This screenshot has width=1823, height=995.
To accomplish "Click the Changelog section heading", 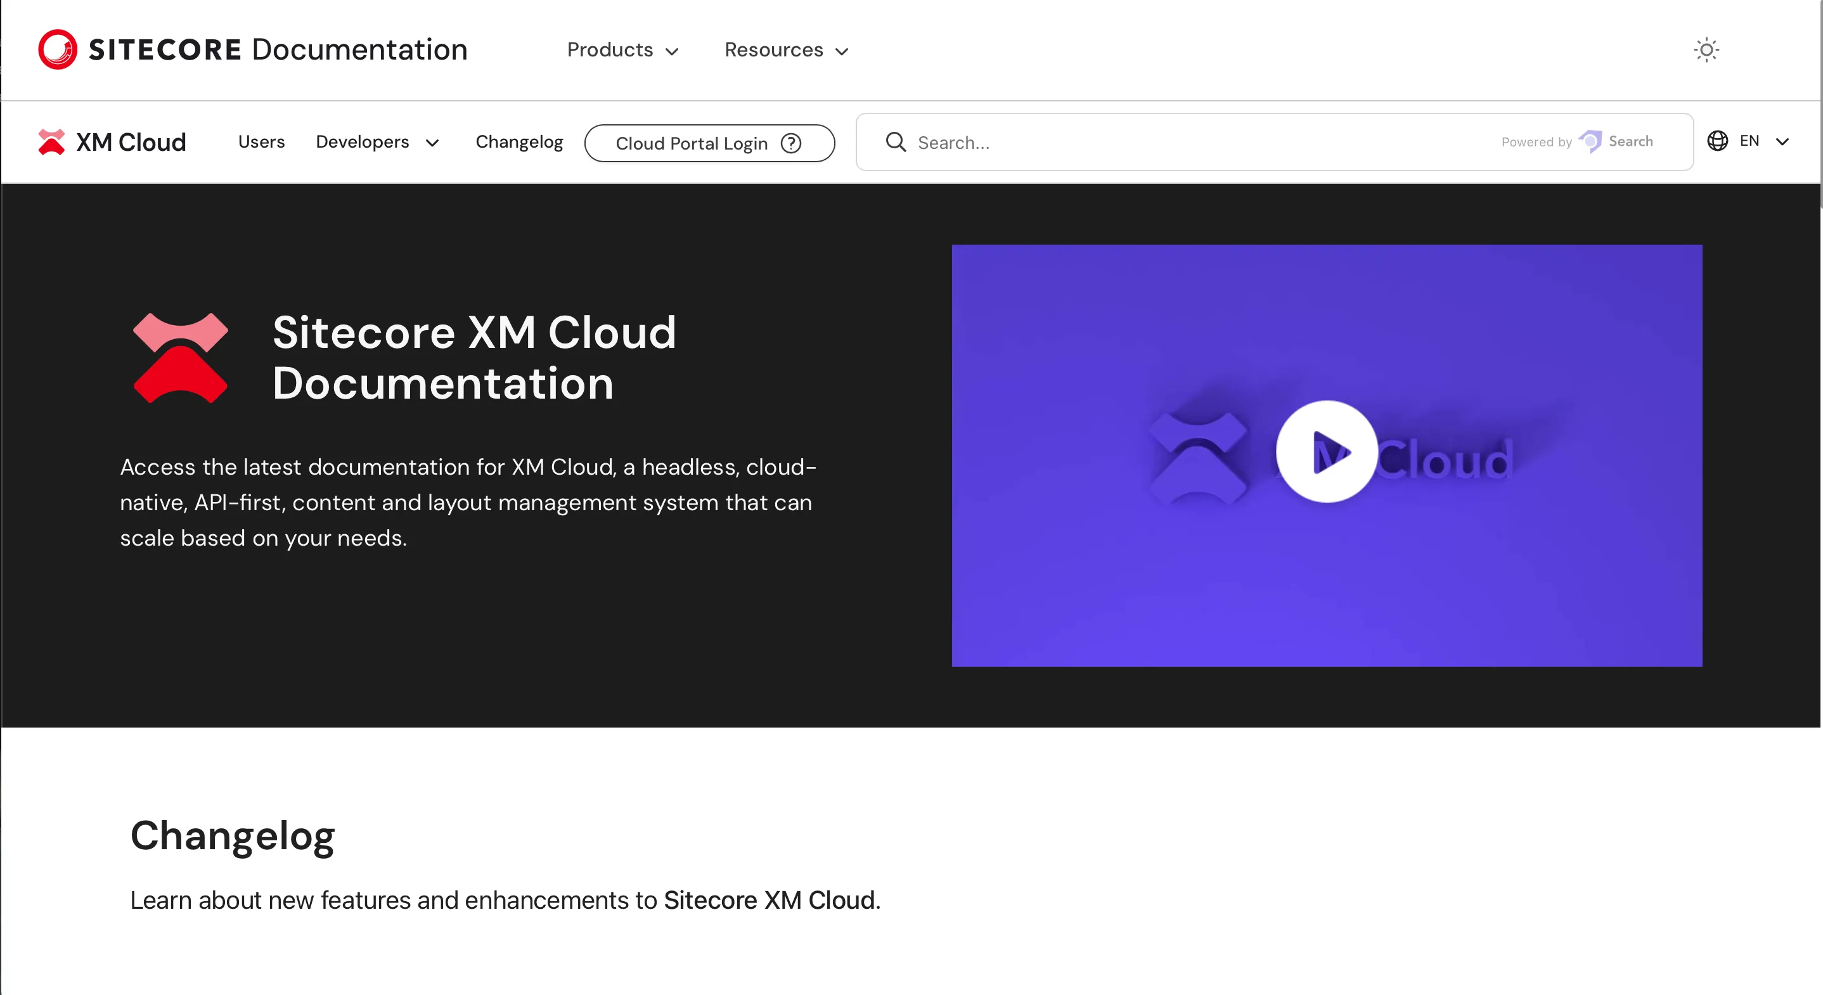I will click(233, 836).
